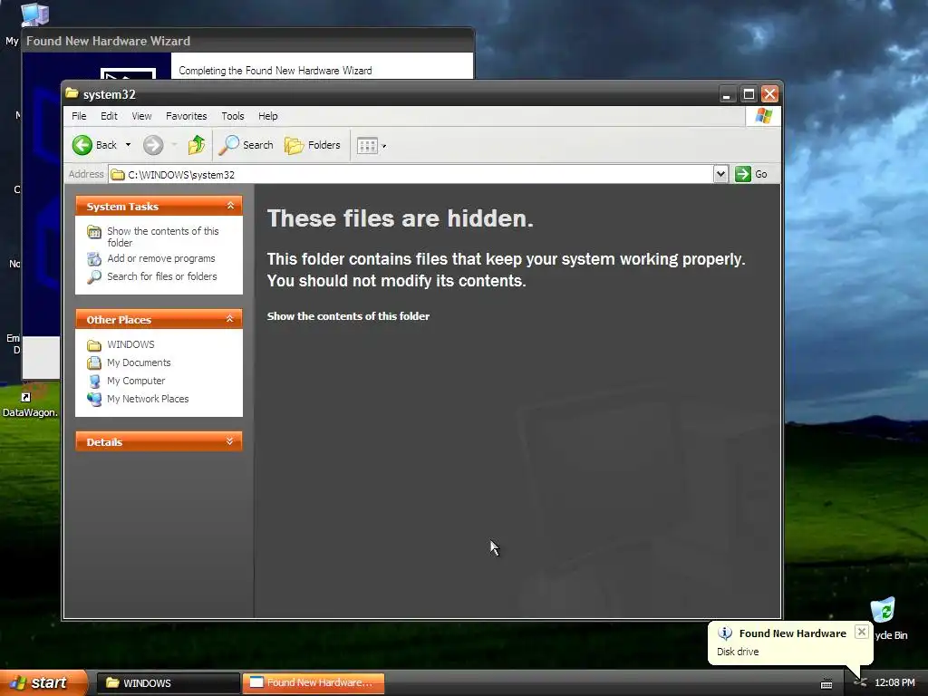
Task: Click the Search for files magnifier icon
Action: 94,277
